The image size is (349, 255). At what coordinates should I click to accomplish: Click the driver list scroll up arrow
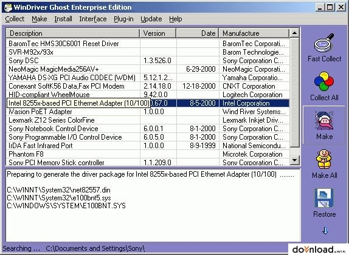pyautogui.click(x=295, y=33)
